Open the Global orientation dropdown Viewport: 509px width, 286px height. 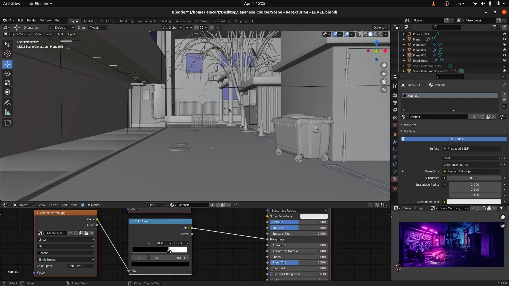coord(173,28)
